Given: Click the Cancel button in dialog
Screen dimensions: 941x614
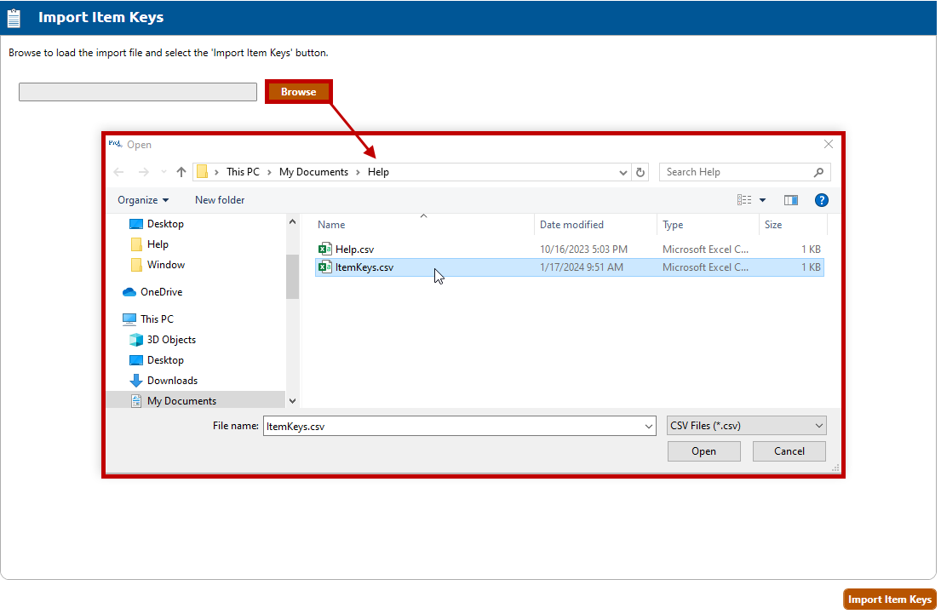Looking at the screenshot, I should click(789, 451).
